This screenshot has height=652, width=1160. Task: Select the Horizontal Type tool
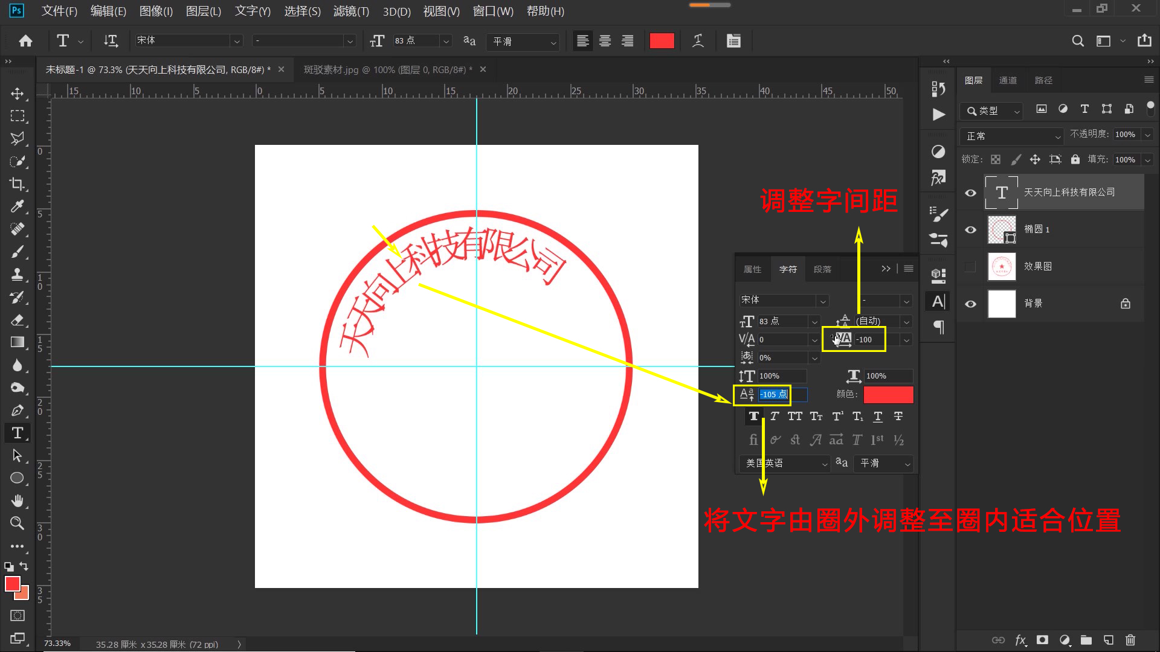coord(18,433)
